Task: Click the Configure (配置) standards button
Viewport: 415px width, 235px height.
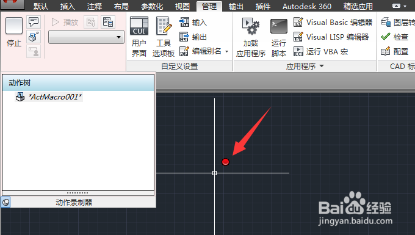Action: point(394,51)
